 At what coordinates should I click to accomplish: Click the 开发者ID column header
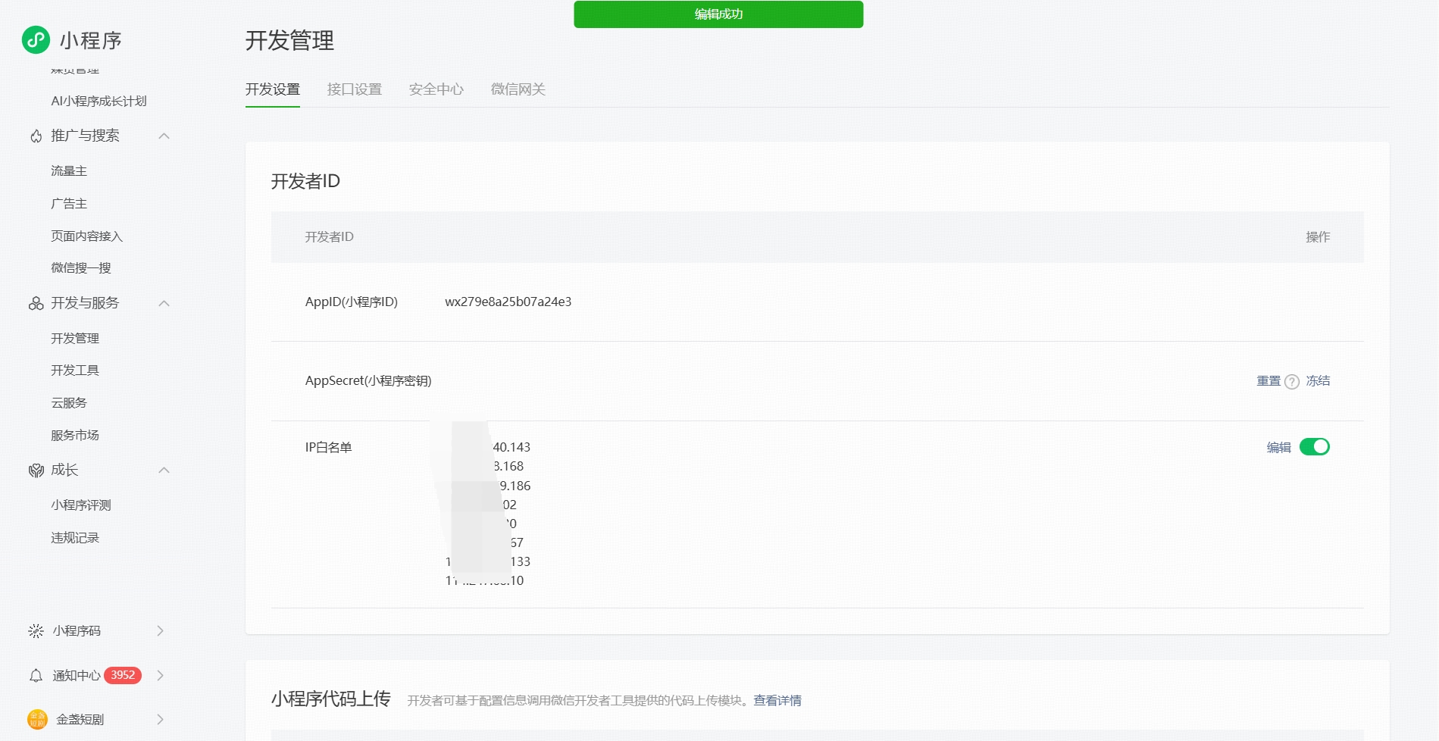(x=329, y=237)
